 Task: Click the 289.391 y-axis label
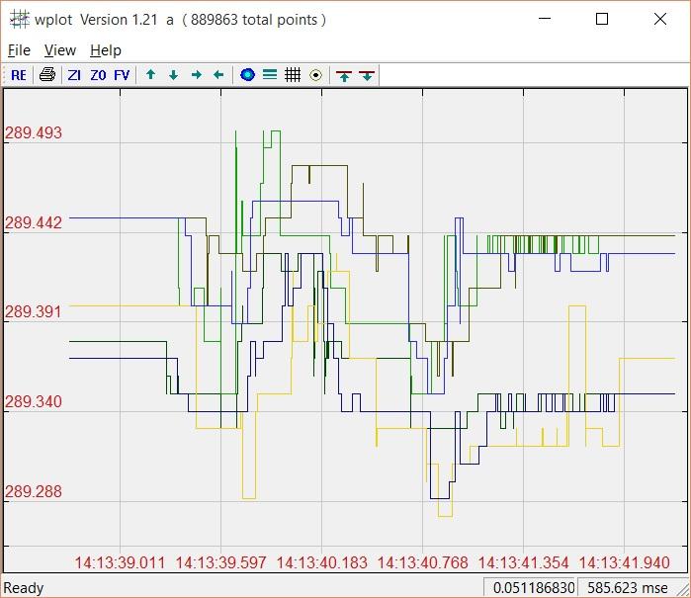[x=34, y=312]
